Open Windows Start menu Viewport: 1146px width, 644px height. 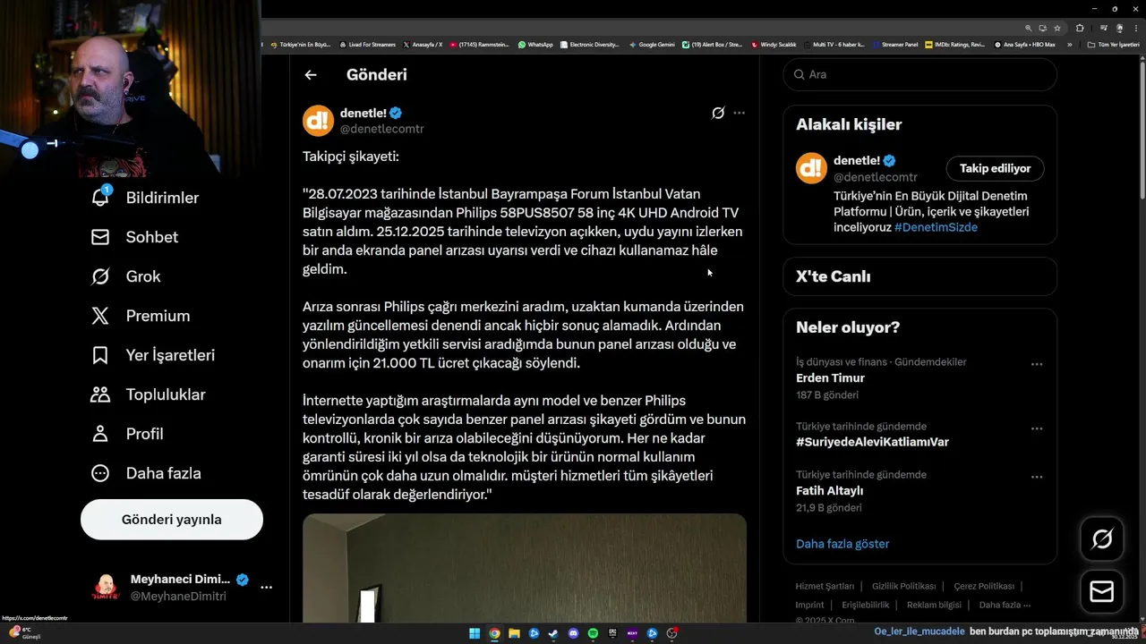475,633
